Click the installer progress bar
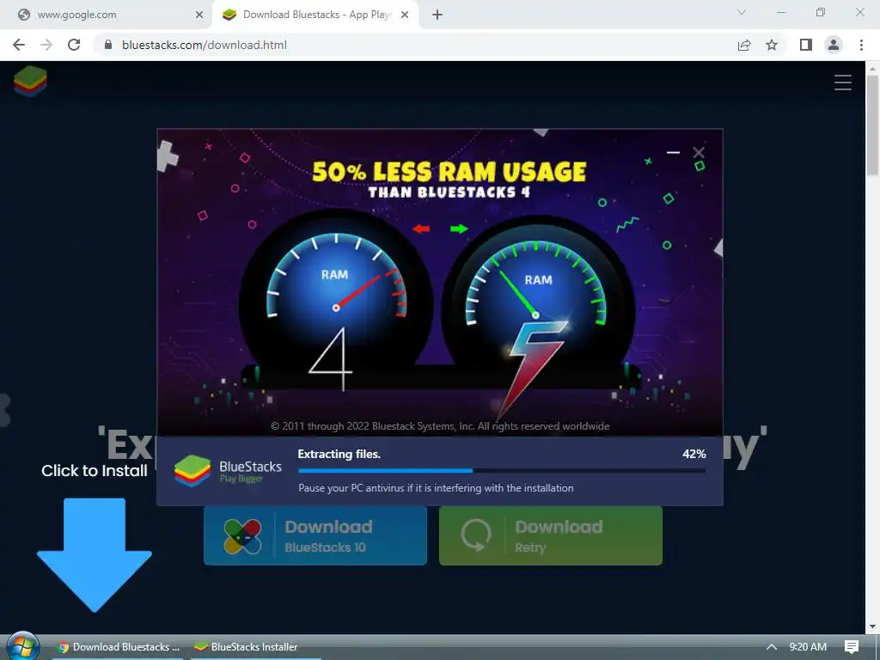 502,471
